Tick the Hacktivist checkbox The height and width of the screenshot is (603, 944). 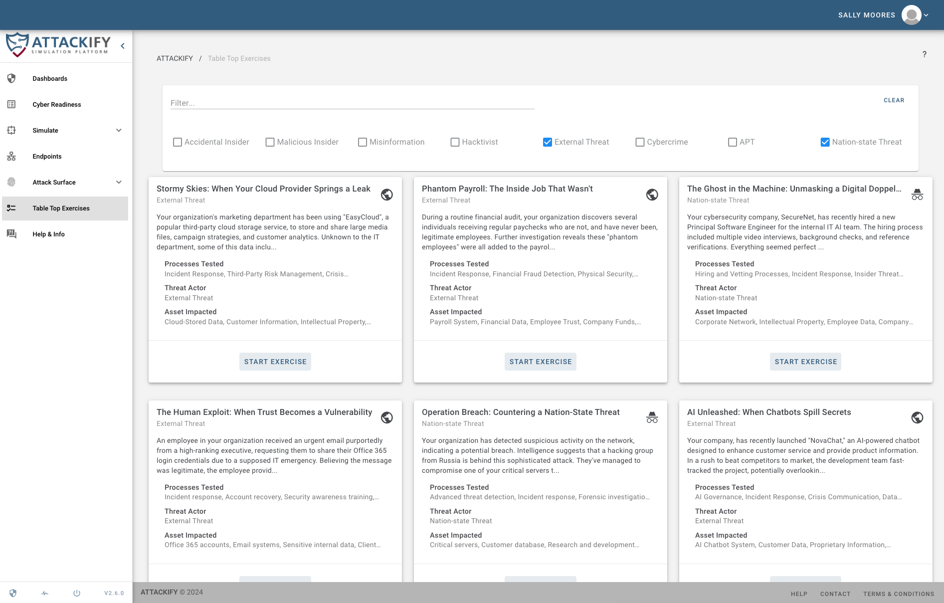click(455, 142)
